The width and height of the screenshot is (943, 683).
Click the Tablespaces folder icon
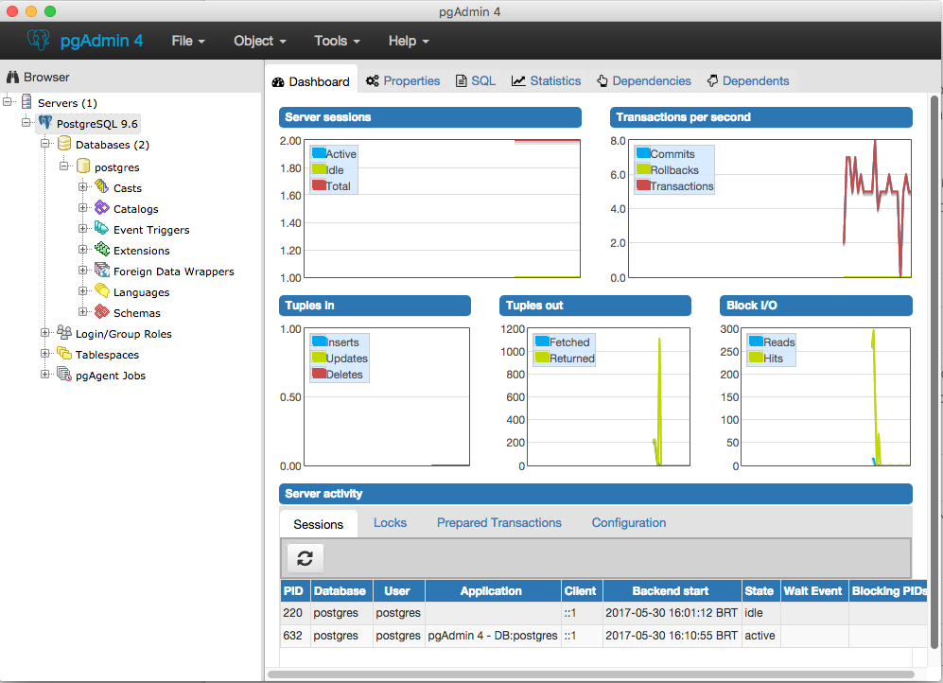point(64,354)
